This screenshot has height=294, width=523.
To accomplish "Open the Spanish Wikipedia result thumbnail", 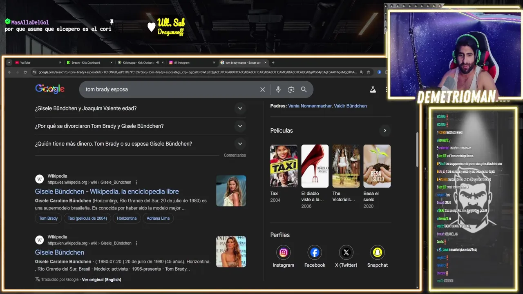I will [231, 191].
